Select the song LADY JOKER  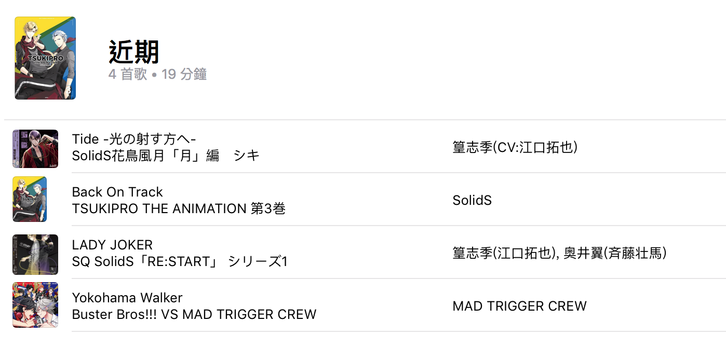[112, 245]
